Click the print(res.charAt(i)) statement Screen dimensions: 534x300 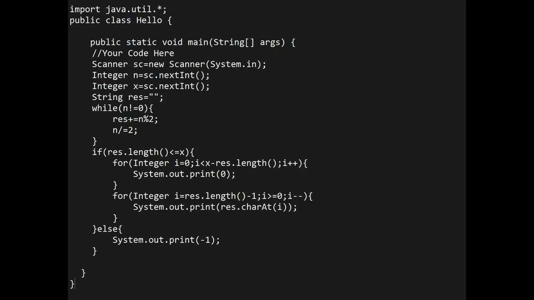point(215,207)
